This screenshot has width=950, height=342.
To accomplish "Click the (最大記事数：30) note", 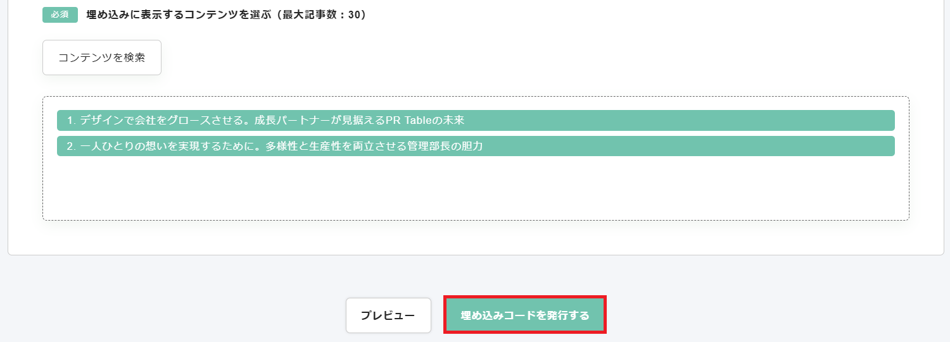I will (x=322, y=15).
